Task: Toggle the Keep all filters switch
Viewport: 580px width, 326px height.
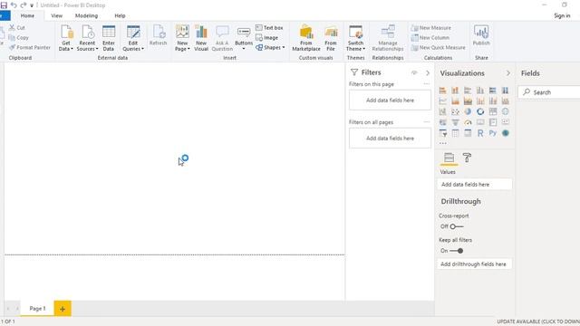Action: point(457,251)
